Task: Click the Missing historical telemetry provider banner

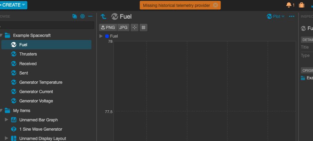Action: point(180,5)
